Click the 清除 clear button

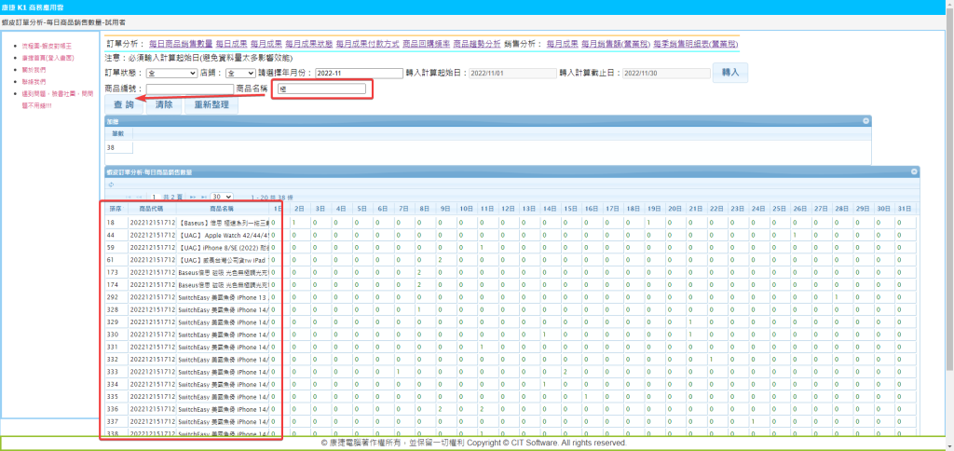[x=163, y=105]
